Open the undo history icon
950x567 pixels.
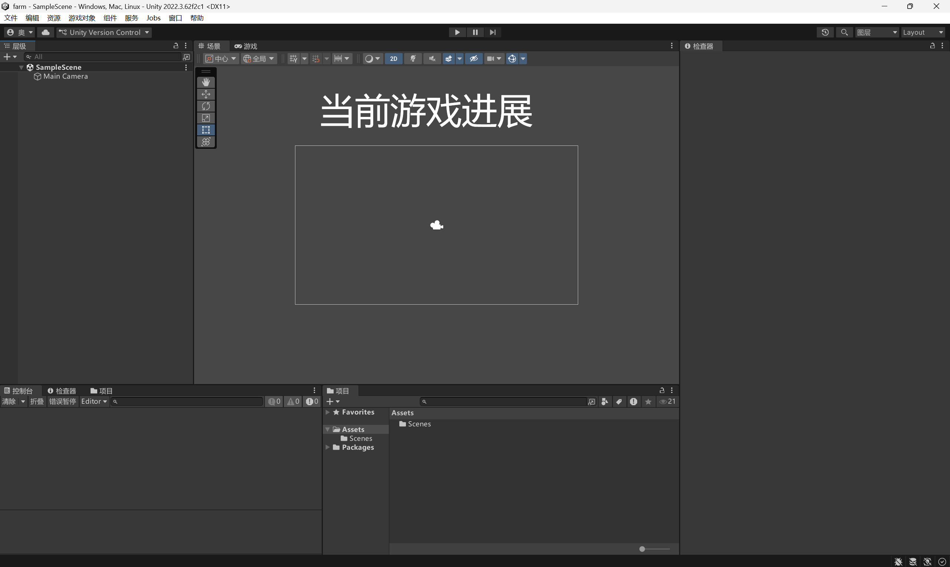(825, 33)
